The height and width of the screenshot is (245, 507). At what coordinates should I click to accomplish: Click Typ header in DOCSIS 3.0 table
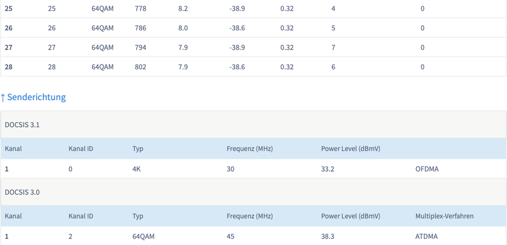click(x=138, y=216)
